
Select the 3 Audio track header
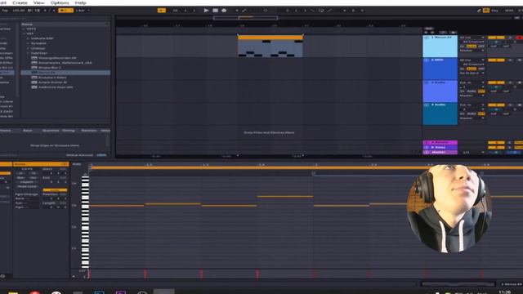point(440,91)
